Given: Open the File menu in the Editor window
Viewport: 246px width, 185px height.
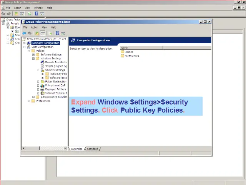Looking at the screenshot, I should (x=25, y=27).
